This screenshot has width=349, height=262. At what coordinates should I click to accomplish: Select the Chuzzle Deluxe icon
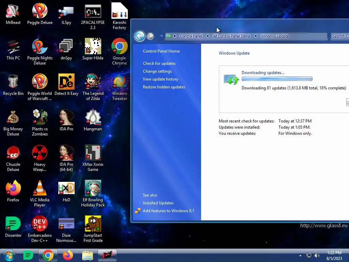pyautogui.click(x=13, y=158)
